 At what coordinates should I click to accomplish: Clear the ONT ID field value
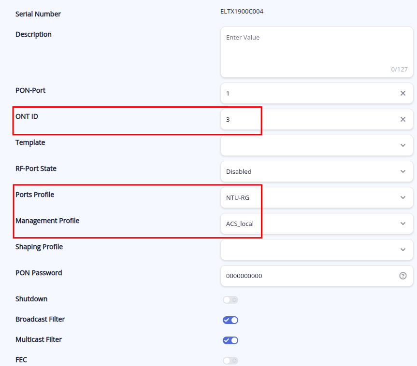click(x=403, y=119)
